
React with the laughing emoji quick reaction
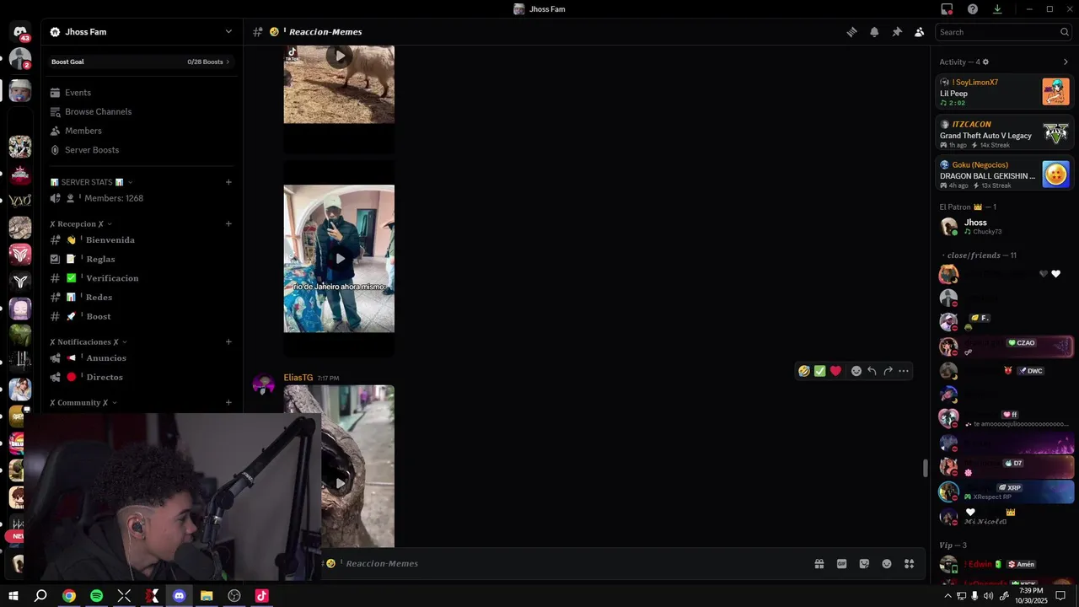coord(804,371)
